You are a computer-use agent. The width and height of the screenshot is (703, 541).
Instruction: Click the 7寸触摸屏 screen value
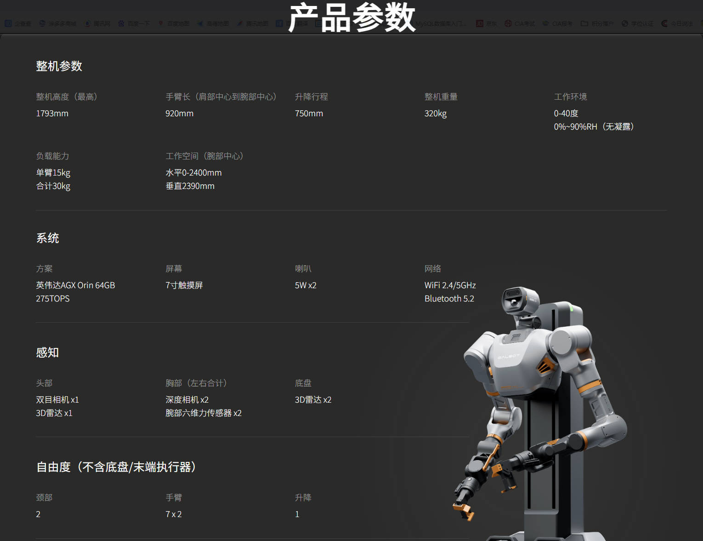pyautogui.click(x=184, y=285)
